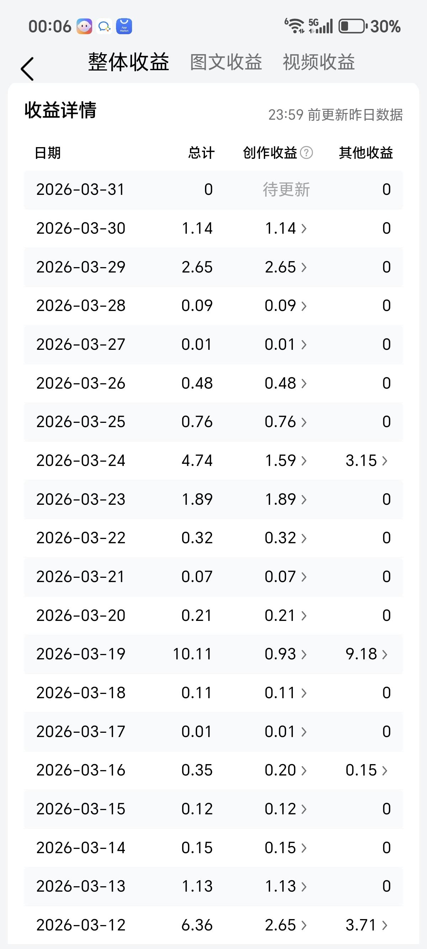The height and width of the screenshot is (949, 427).
Task: Tap the pink face app icon in the status bar
Action: pyautogui.click(x=84, y=26)
